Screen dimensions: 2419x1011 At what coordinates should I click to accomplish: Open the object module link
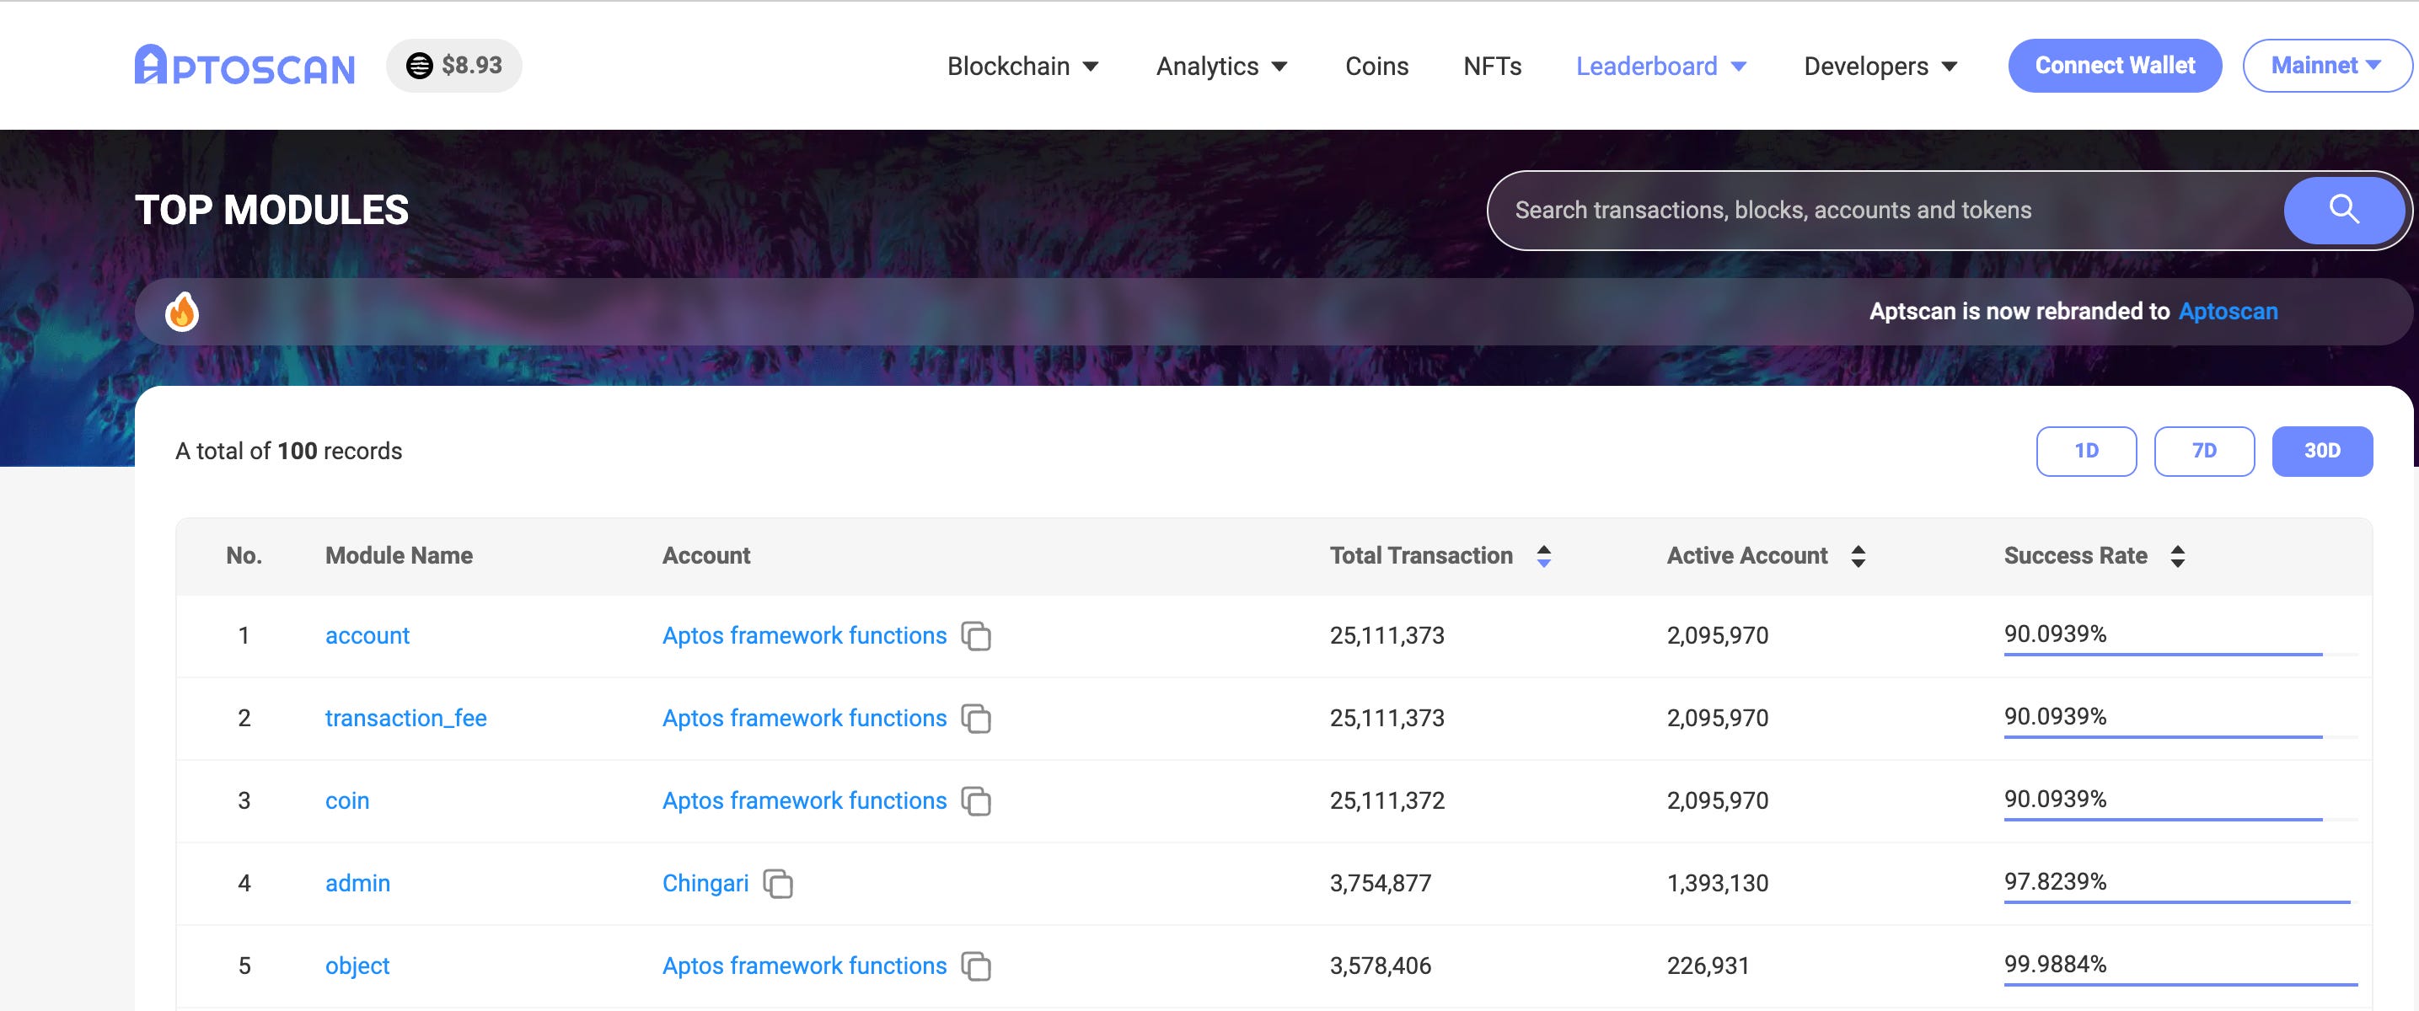pyautogui.click(x=357, y=966)
